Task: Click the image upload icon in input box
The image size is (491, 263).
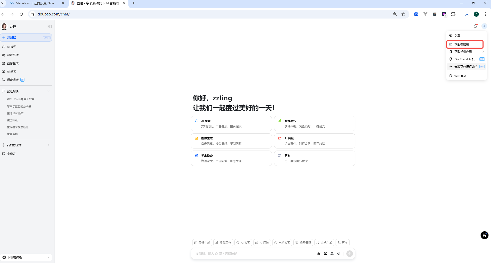Action: coord(326,254)
